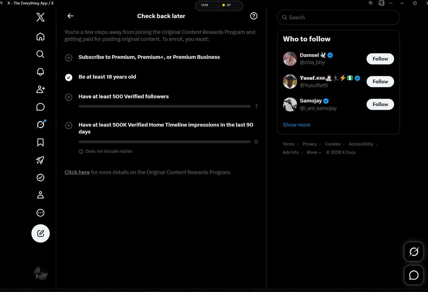Viewport: 428px width, 292px height.
Task: Click the 500K impressions requirement x-mark
Action: [69, 125]
